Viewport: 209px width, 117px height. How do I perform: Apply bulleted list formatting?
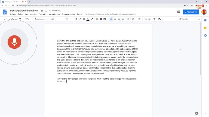click(x=139, y=19)
